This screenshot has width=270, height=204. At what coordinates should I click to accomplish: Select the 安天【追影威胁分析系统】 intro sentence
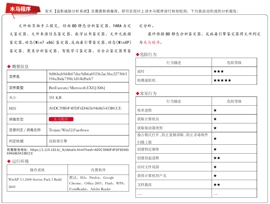point(142,11)
